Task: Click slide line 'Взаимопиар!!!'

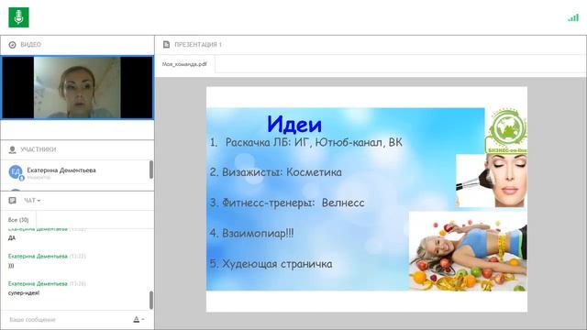Action: pyautogui.click(x=258, y=233)
